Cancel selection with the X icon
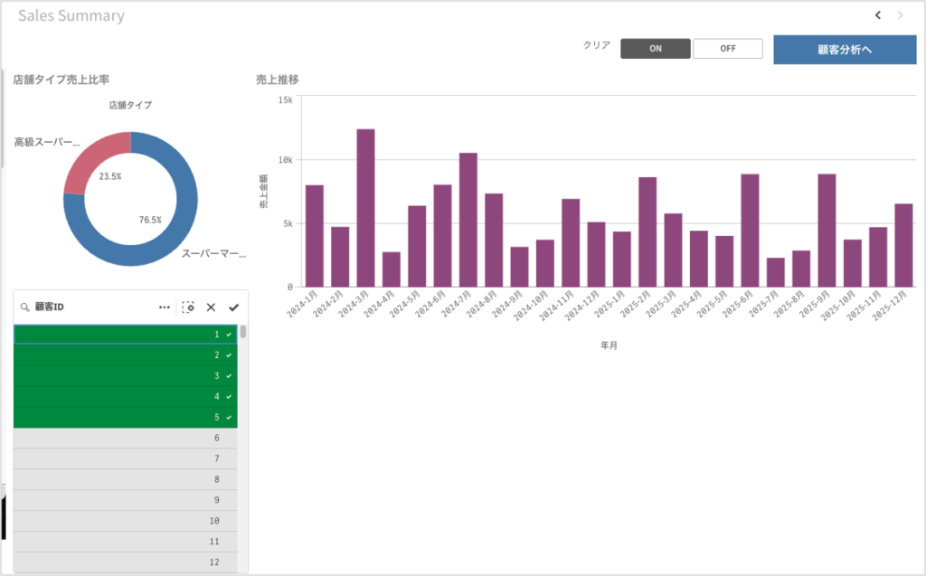The height and width of the screenshot is (576, 926). tap(211, 307)
